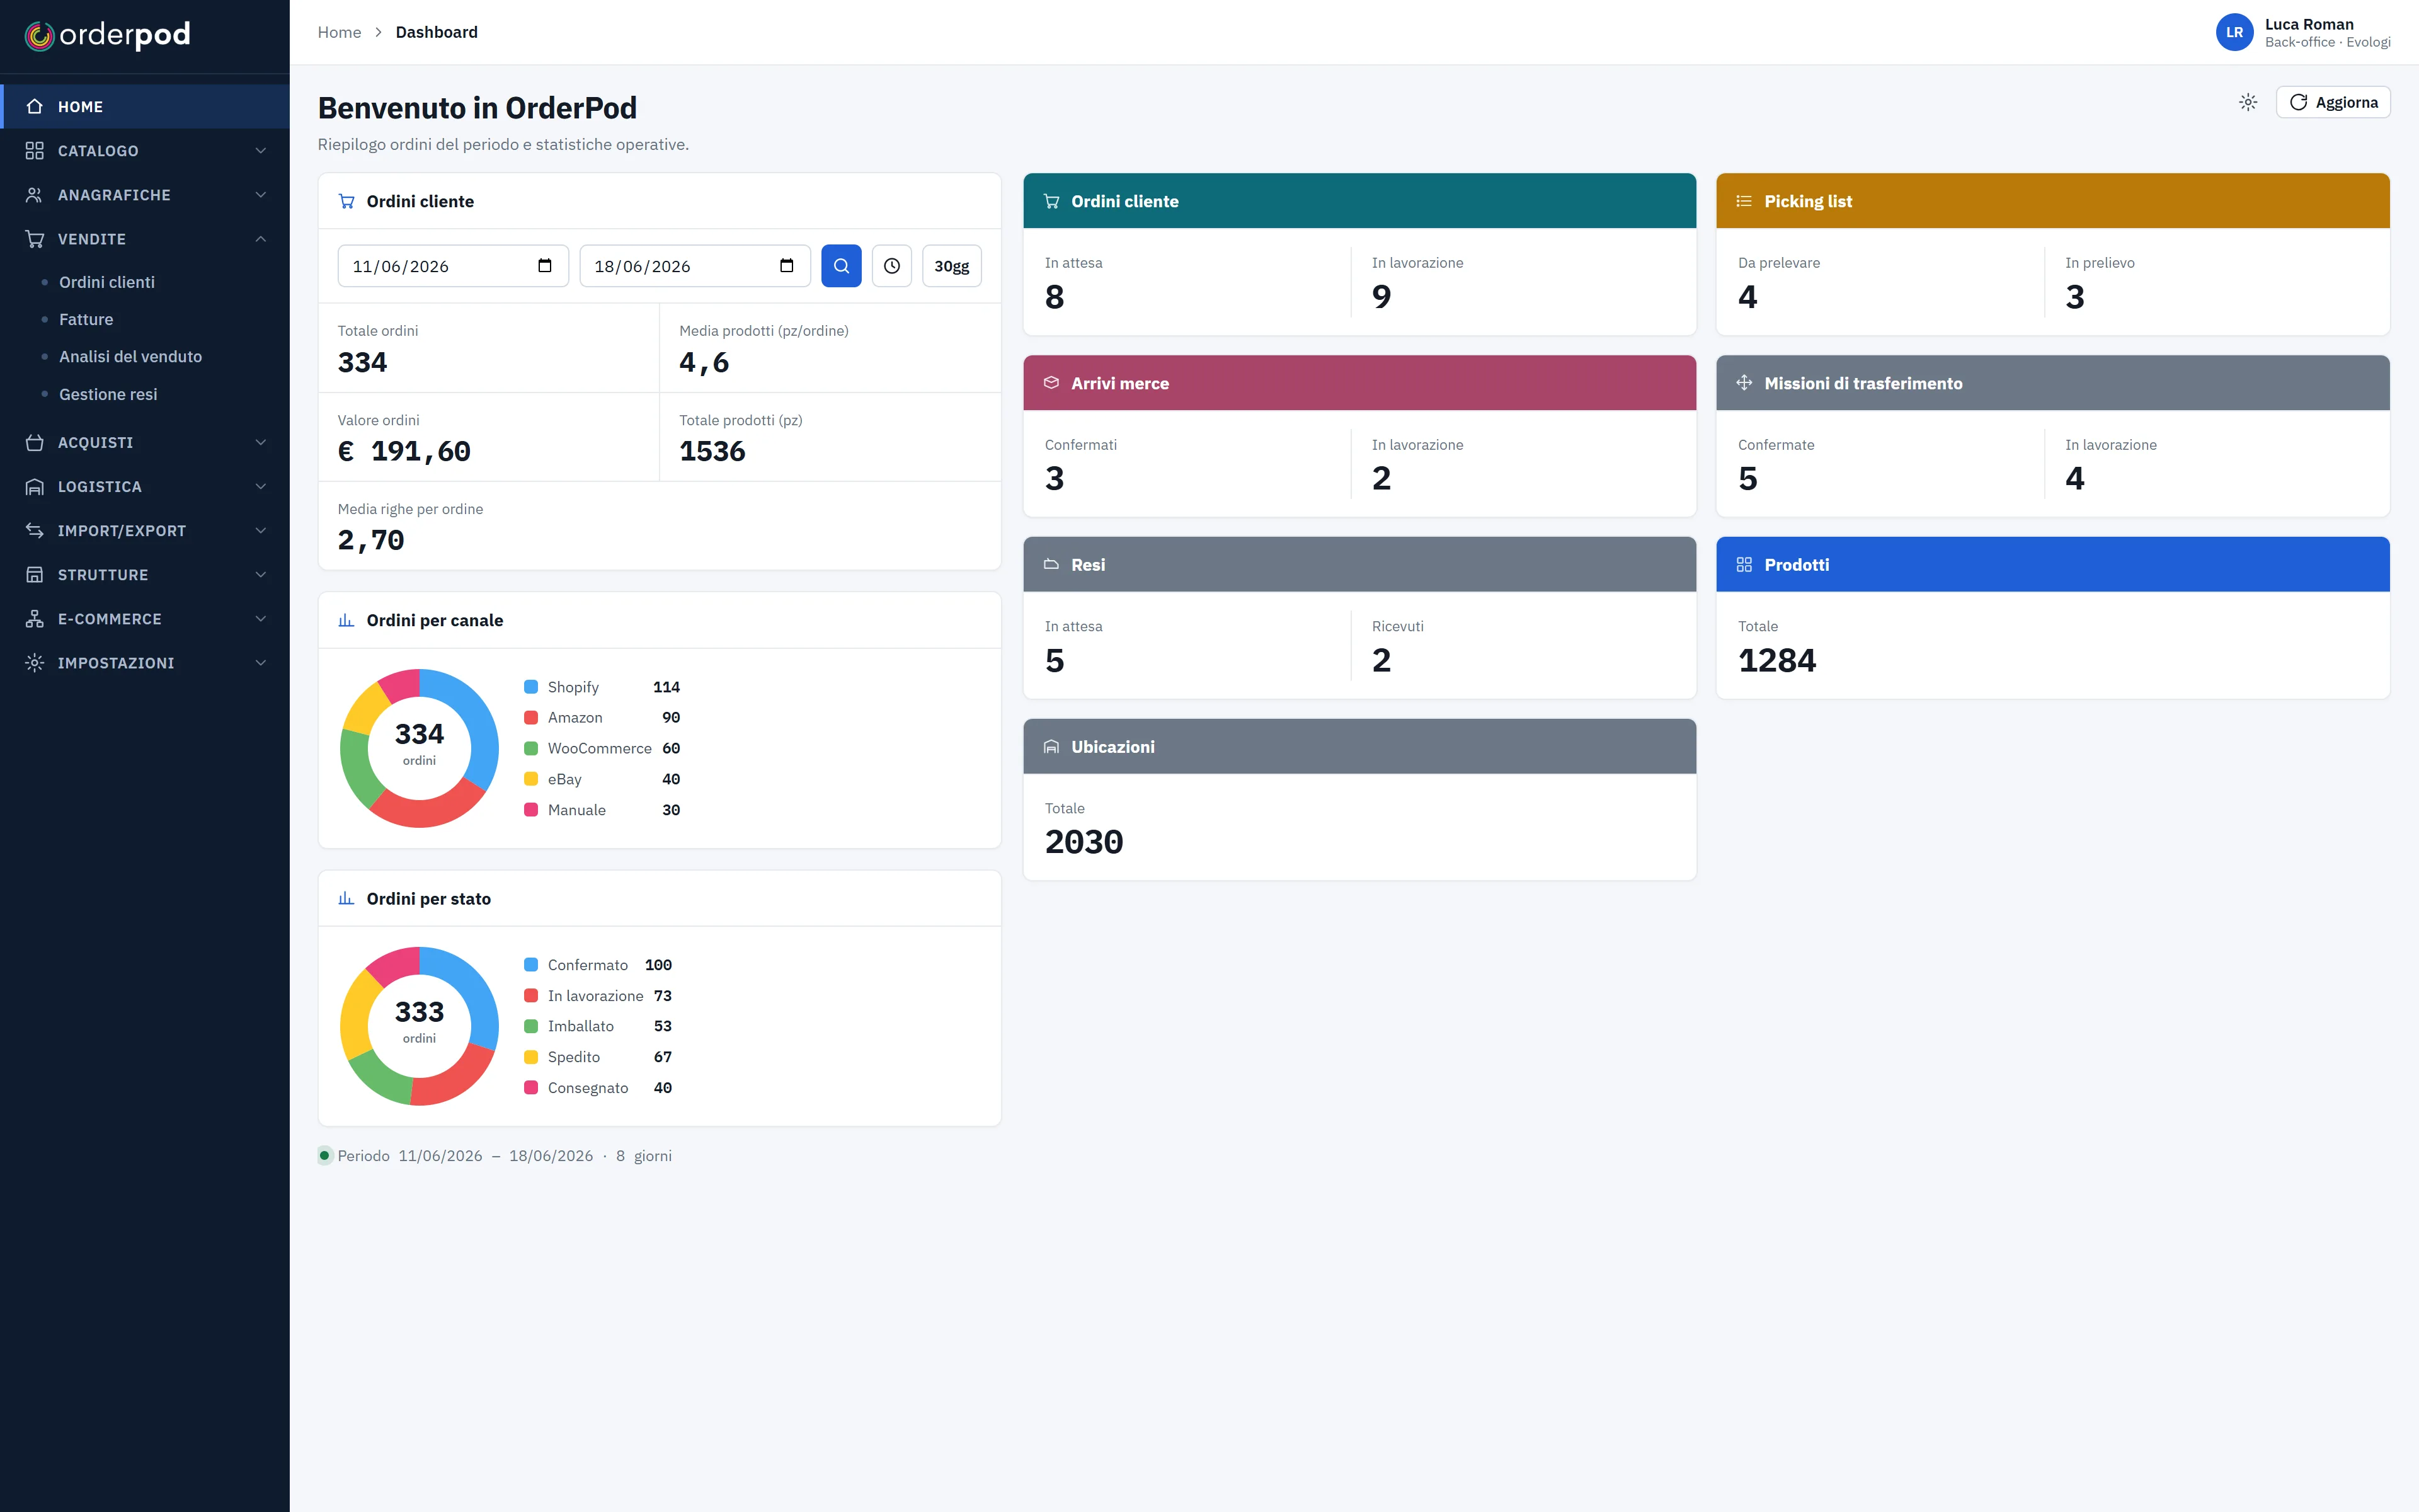Screen dimensions: 2419x1512
Task: Expand the Catalogo menu chevron
Action: point(261,150)
